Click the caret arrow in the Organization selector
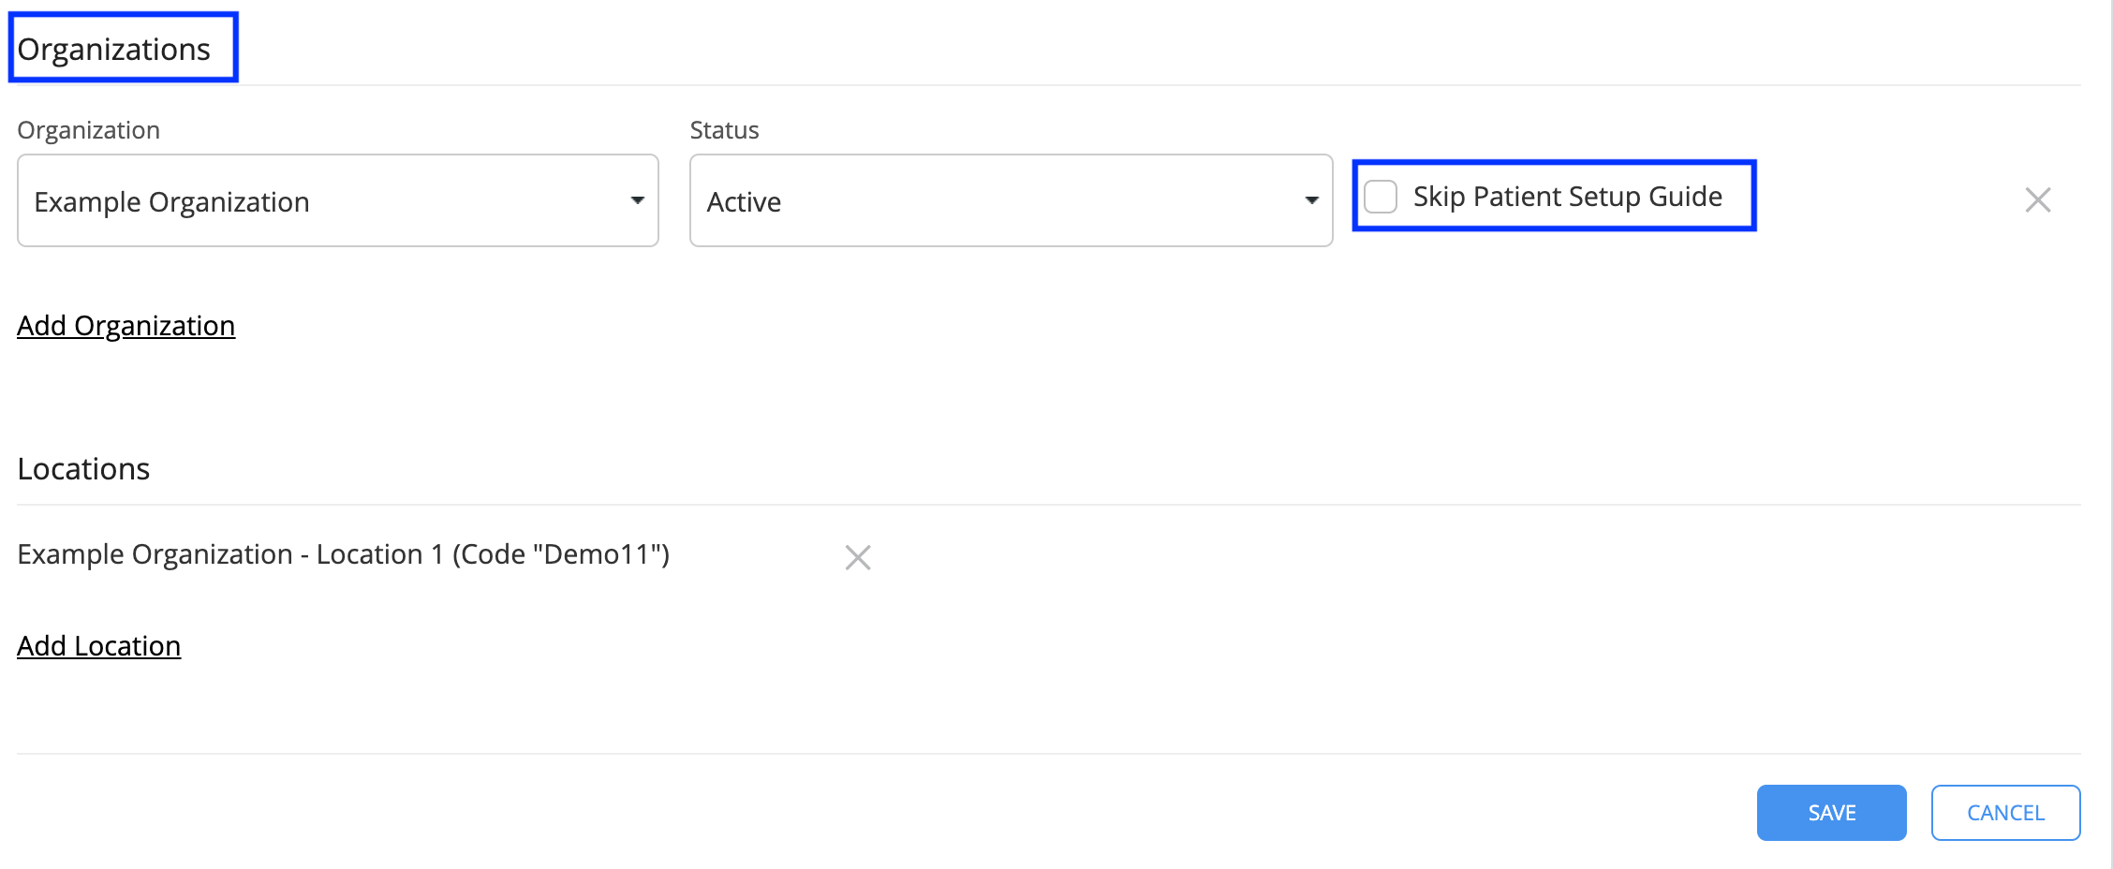2113x869 pixels. (638, 200)
